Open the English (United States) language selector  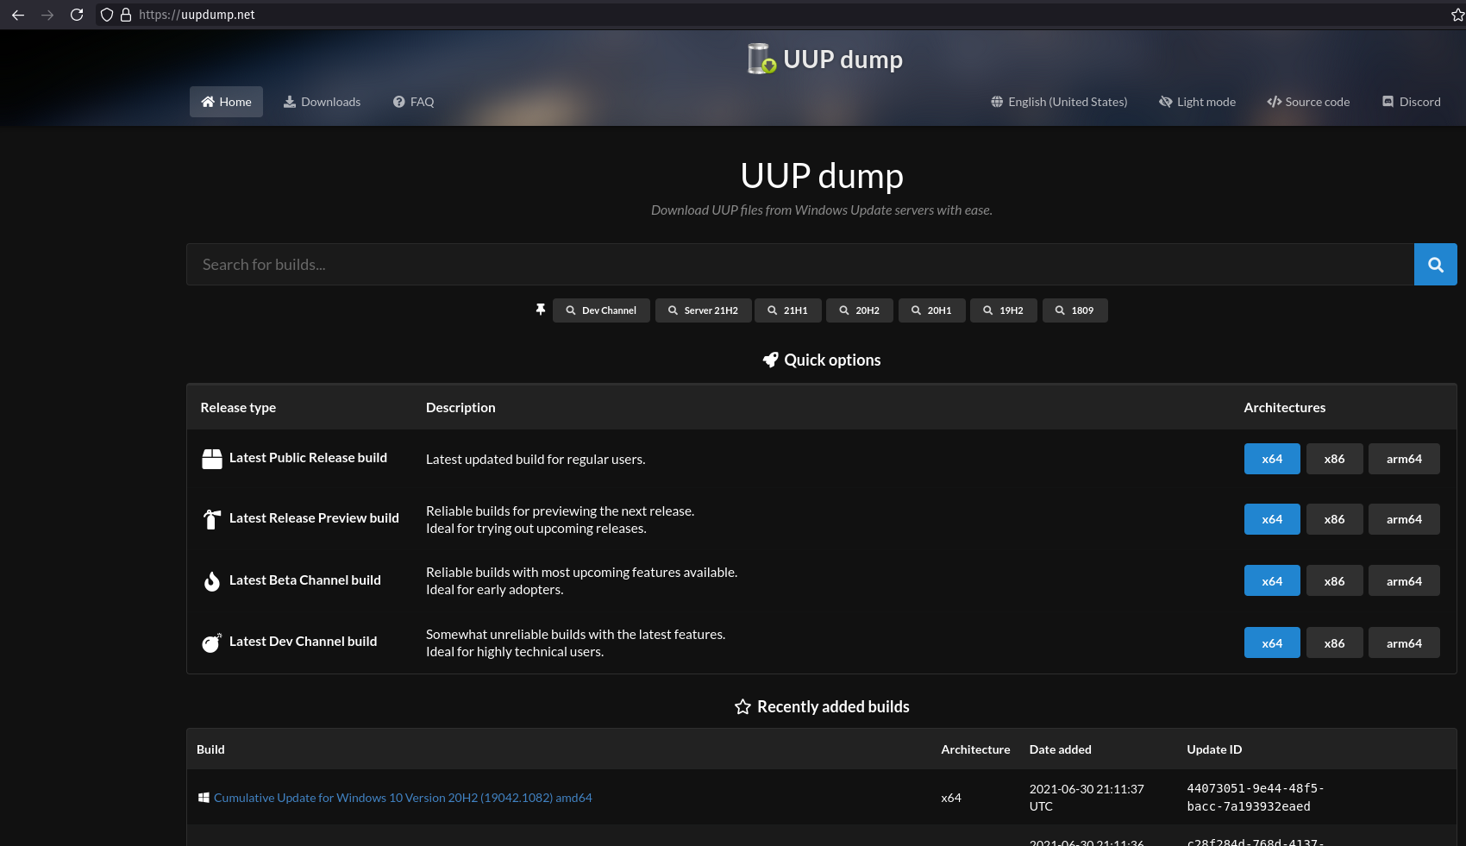point(1059,102)
